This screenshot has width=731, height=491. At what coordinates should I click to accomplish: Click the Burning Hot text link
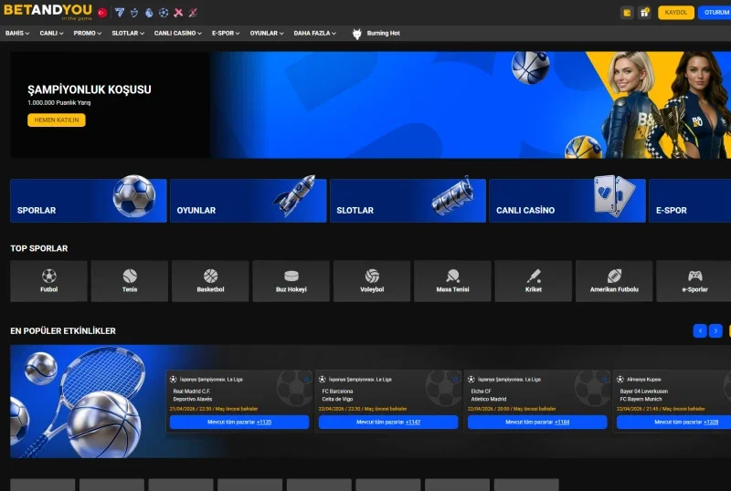[383, 33]
